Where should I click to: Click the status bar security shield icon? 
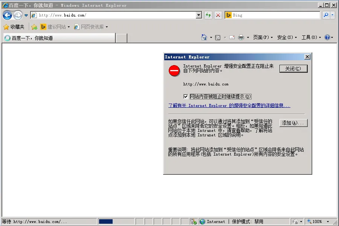click(x=193, y=221)
